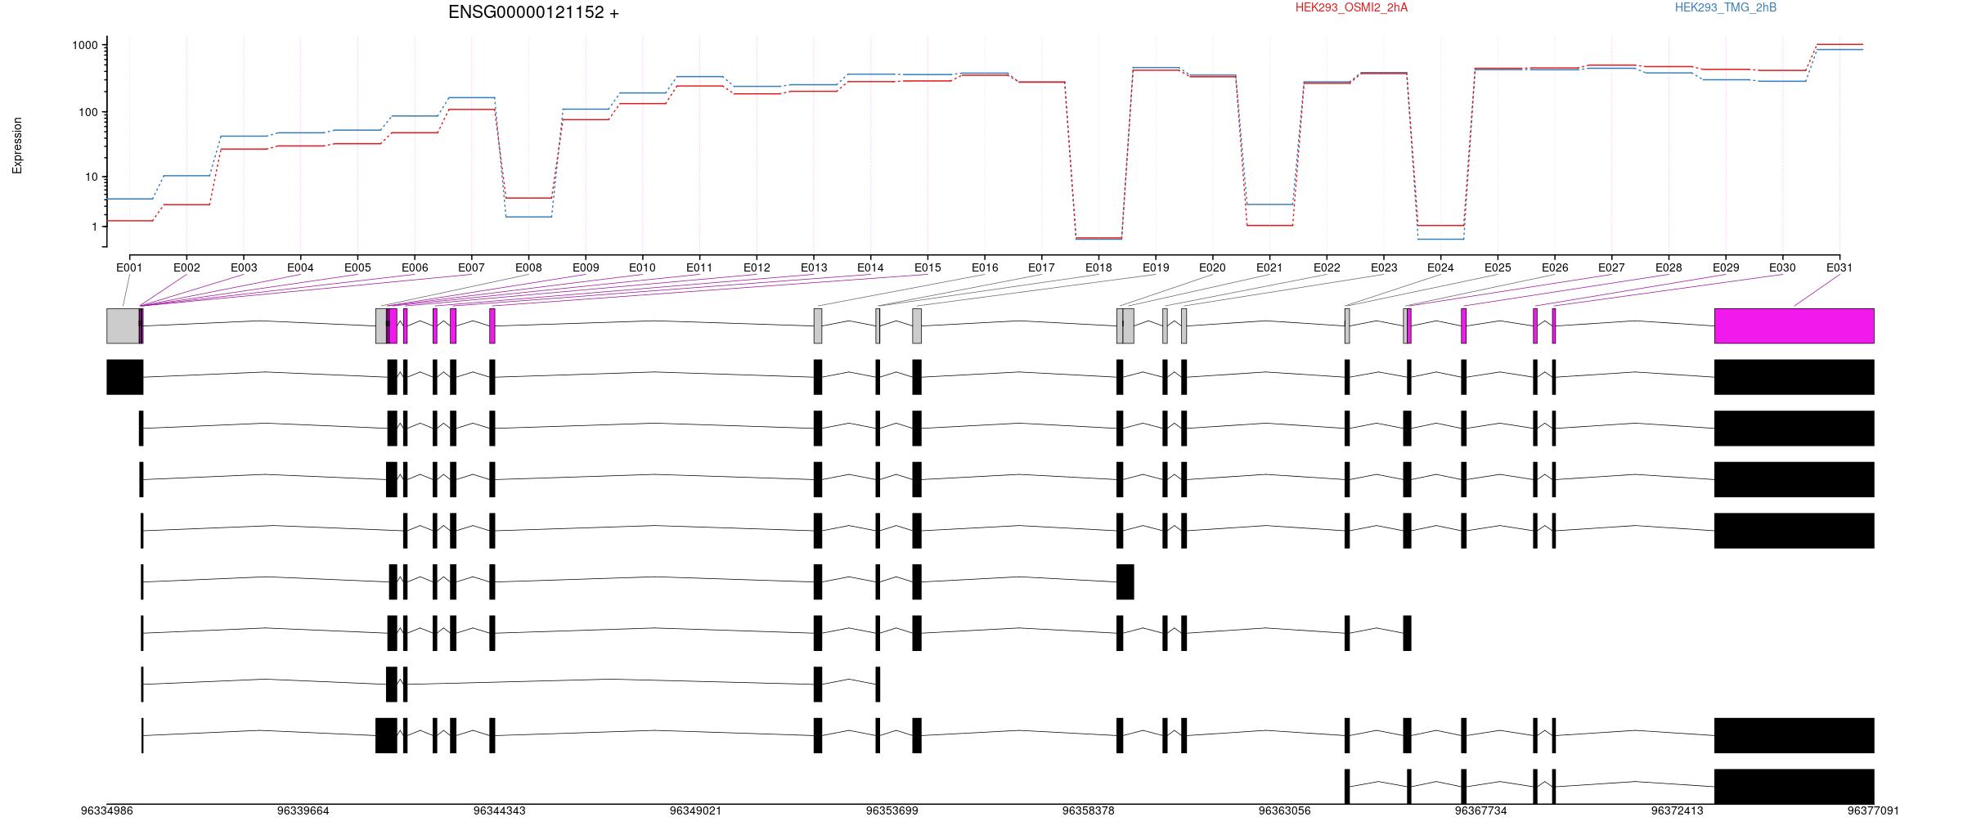Click exon label E023
The image size is (1963, 826).
pos(1384,267)
